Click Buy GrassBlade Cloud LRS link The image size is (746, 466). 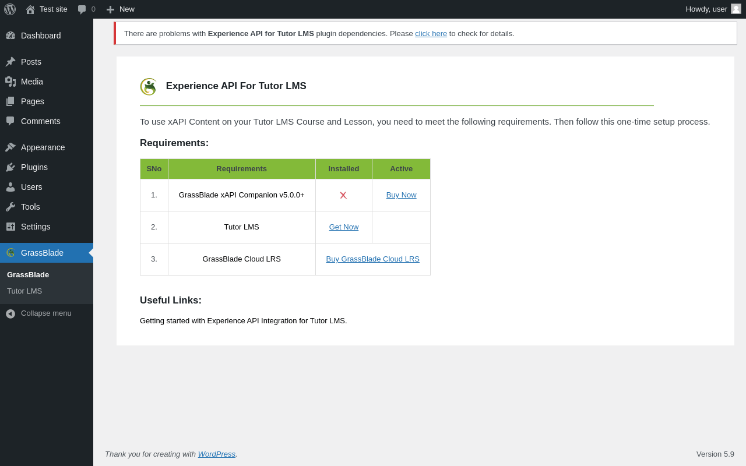(373, 259)
